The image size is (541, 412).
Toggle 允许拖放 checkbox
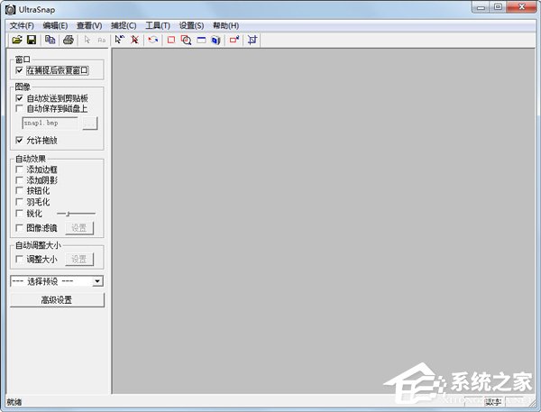tap(19, 141)
